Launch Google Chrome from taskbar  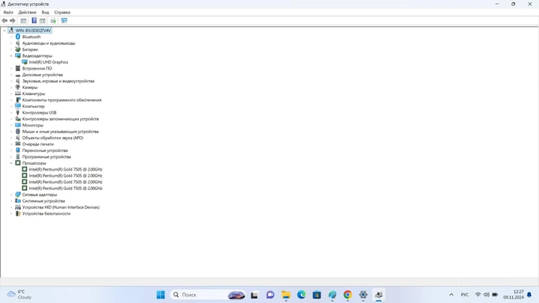(347, 295)
